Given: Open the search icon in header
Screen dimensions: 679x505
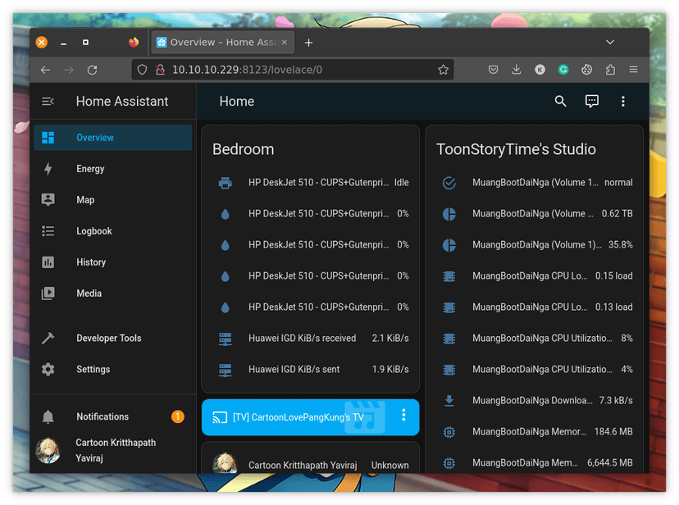Looking at the screenshot, I should 560,102.
